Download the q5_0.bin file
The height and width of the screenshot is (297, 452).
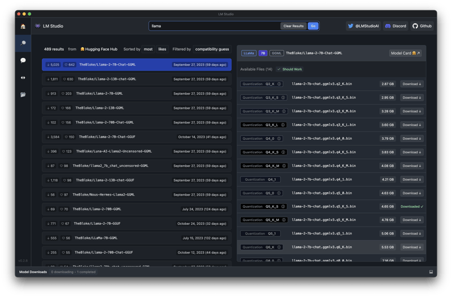pos(412,193)
